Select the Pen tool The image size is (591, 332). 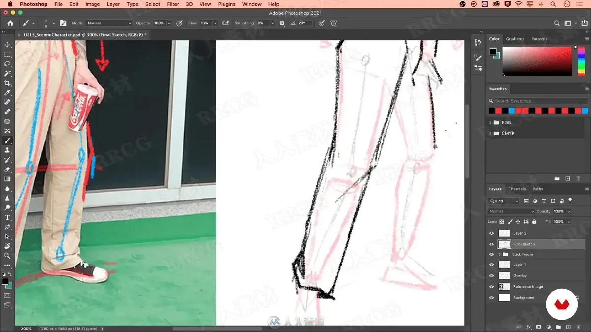pos(7,227)
